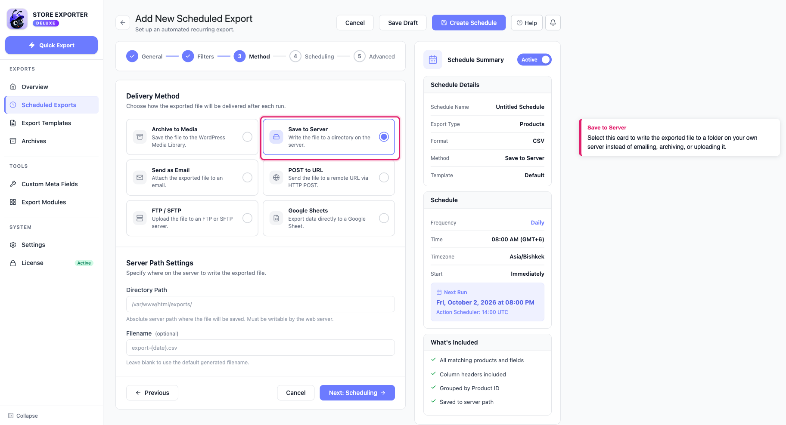Go to Archives in the sidebar
Image resolution: width=786 pixels, height=425 pixels.
coord(51,141)
